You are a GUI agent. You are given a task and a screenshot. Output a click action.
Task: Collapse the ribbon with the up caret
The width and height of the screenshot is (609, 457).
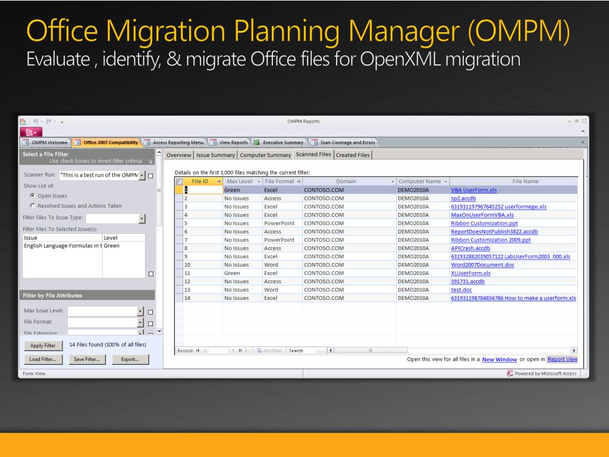pos(583,132)
